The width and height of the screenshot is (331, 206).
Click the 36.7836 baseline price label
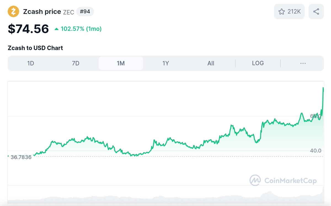[21, 157]
